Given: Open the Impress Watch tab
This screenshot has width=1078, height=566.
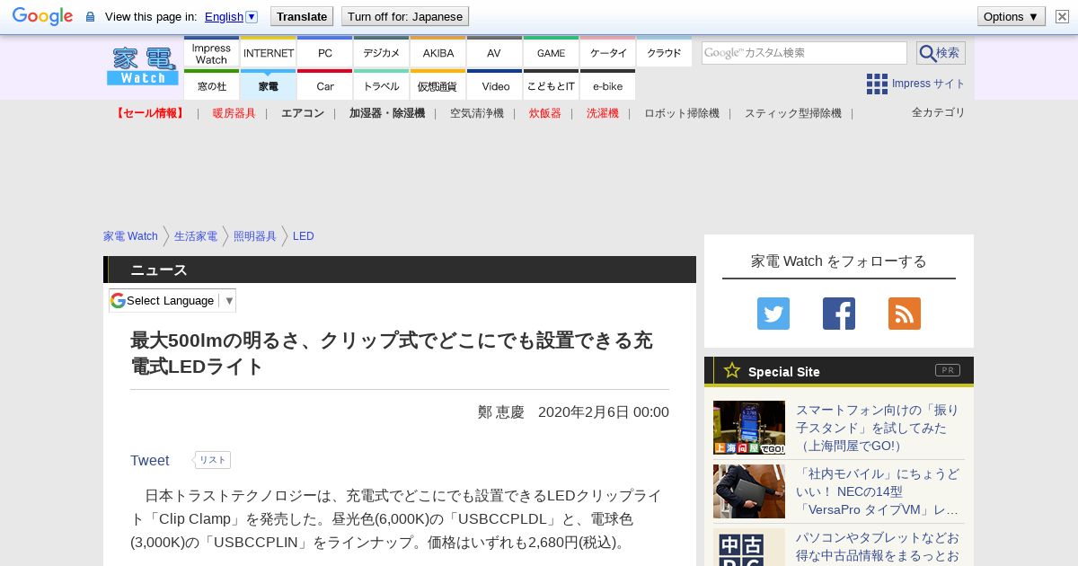Looking at the screenshot, I should coord(211,53).
